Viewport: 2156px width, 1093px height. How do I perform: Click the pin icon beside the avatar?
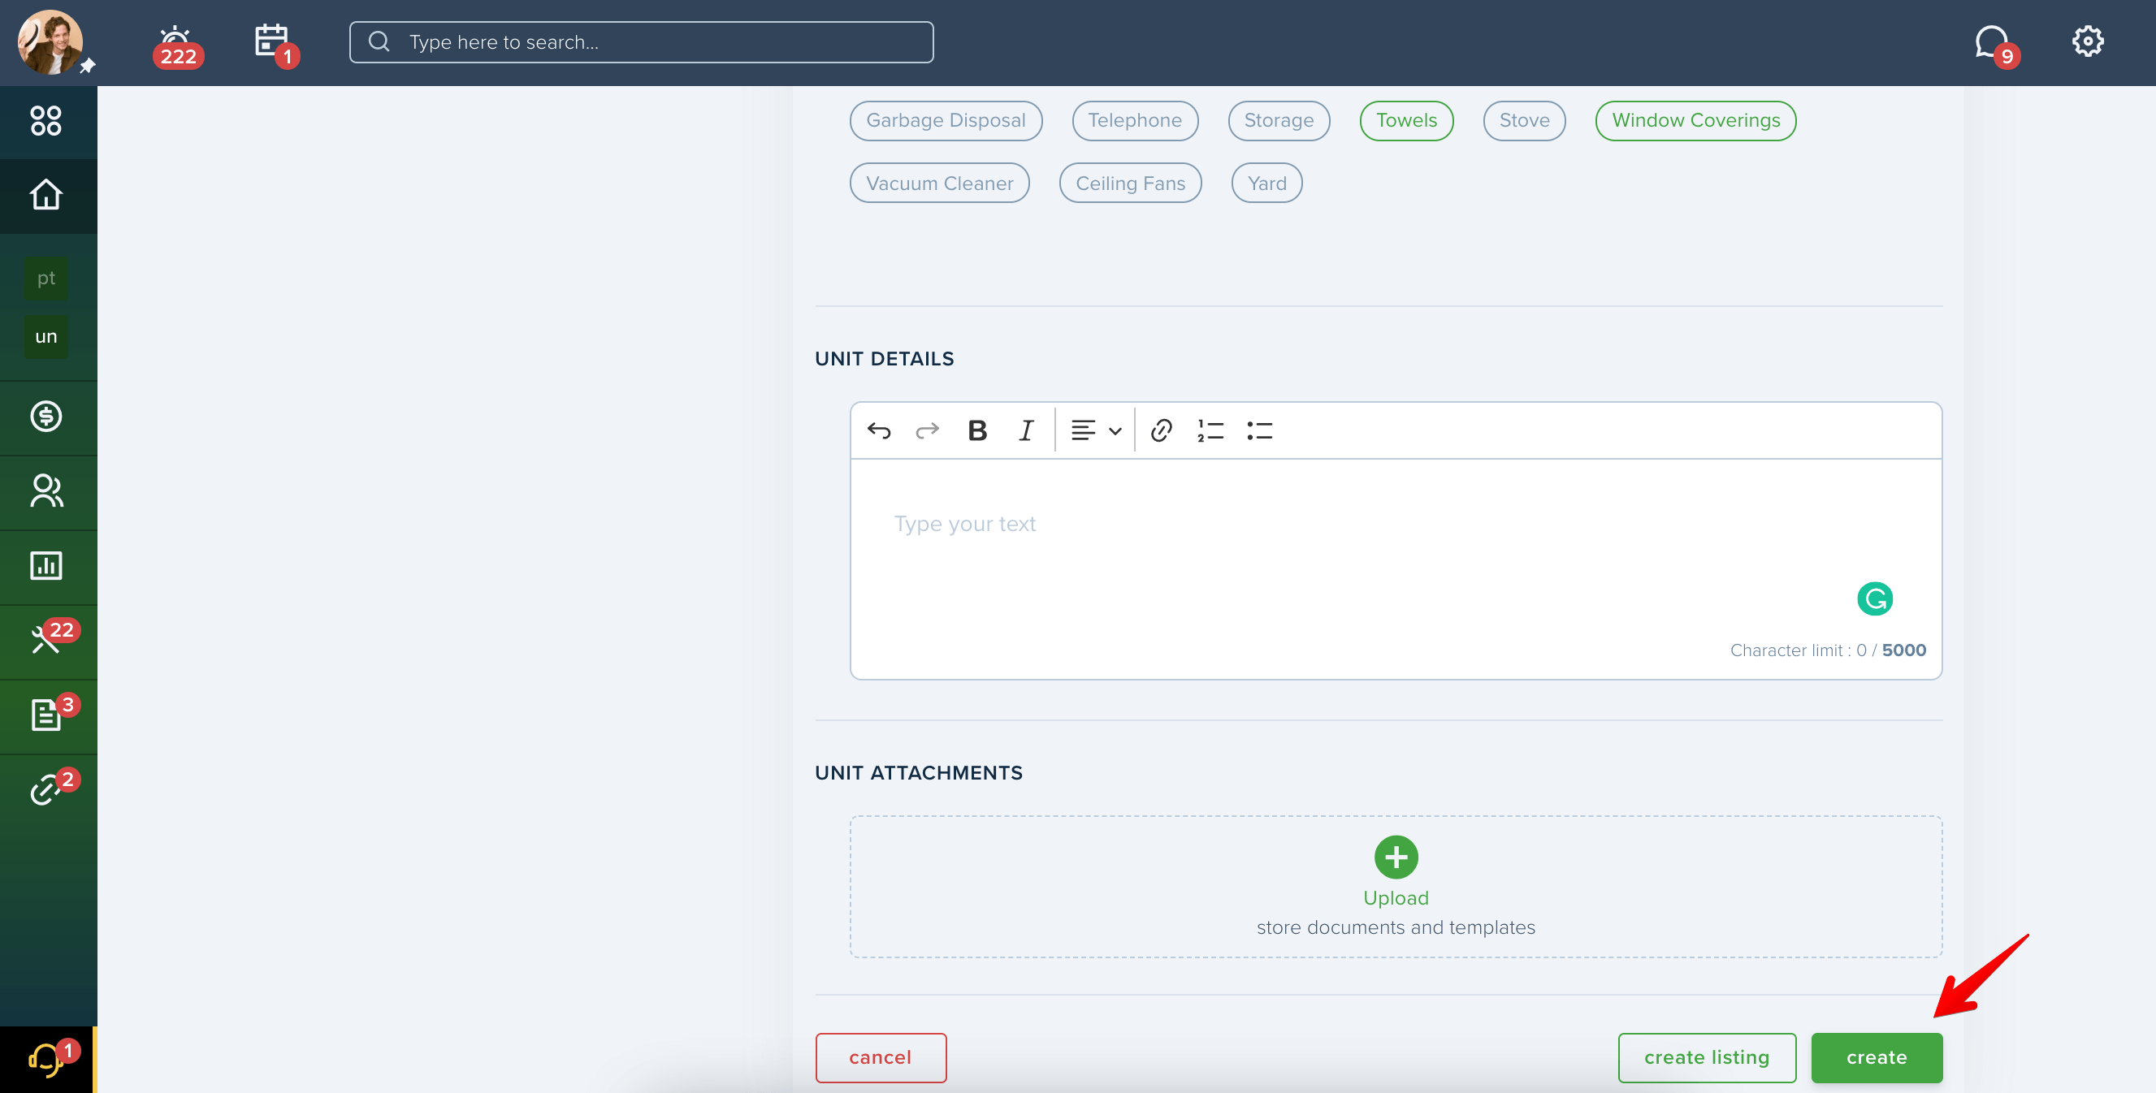point(87,66)
